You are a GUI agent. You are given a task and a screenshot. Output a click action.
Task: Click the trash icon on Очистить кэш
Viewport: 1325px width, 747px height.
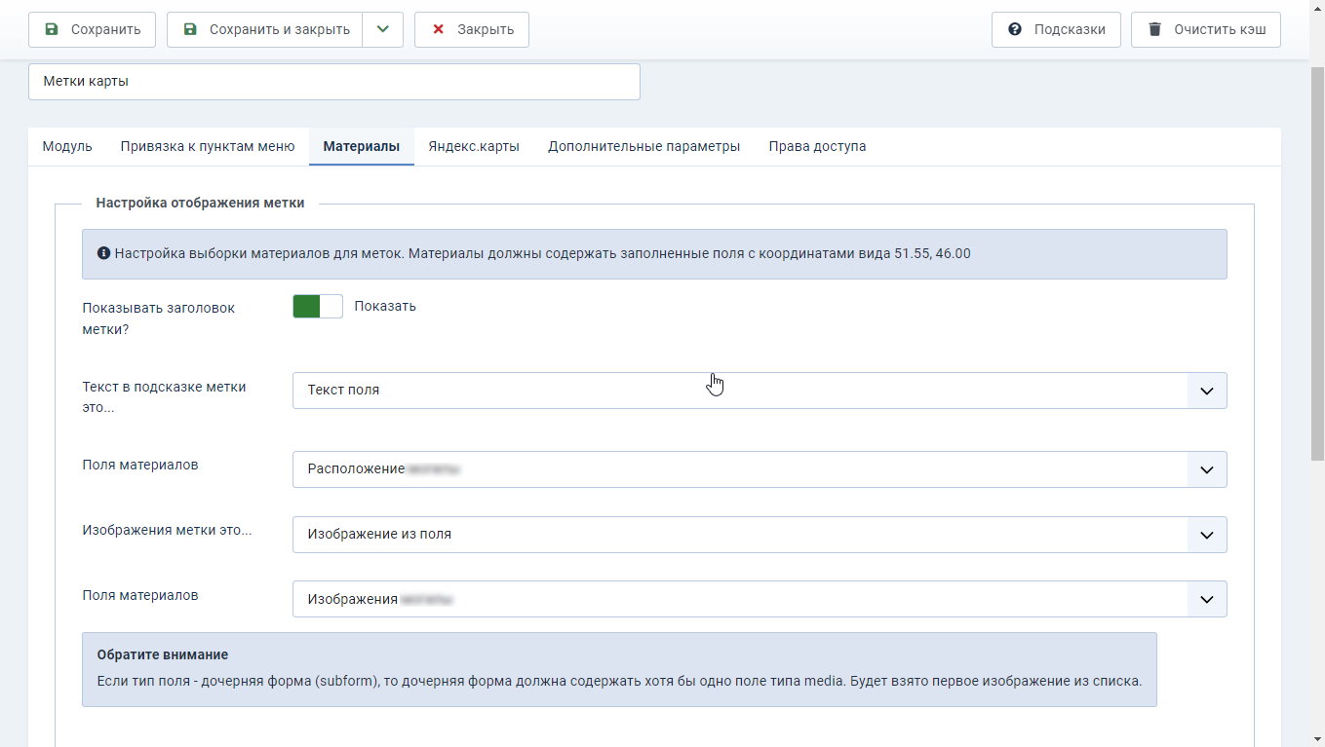(1154, 29)
